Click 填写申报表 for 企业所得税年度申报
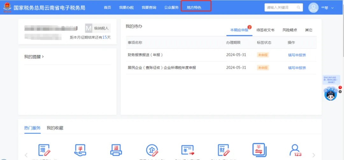Image resolution: width=344 pixels, height=160 pixels. click(297, 68)
